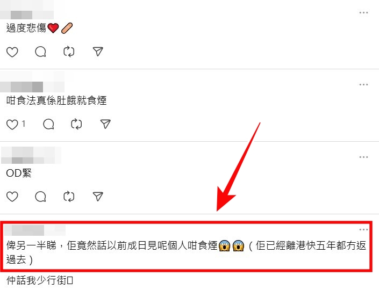Viewport: 379px width, 290px height.
Task: Like the 咁食法真係肚餓就食煙 comment
Action: (x=12, y=125)
